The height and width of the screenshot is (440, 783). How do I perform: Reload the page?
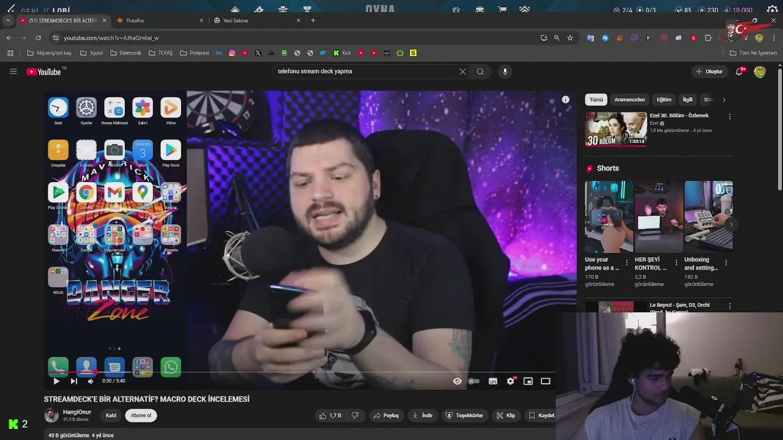click(38, 38)
